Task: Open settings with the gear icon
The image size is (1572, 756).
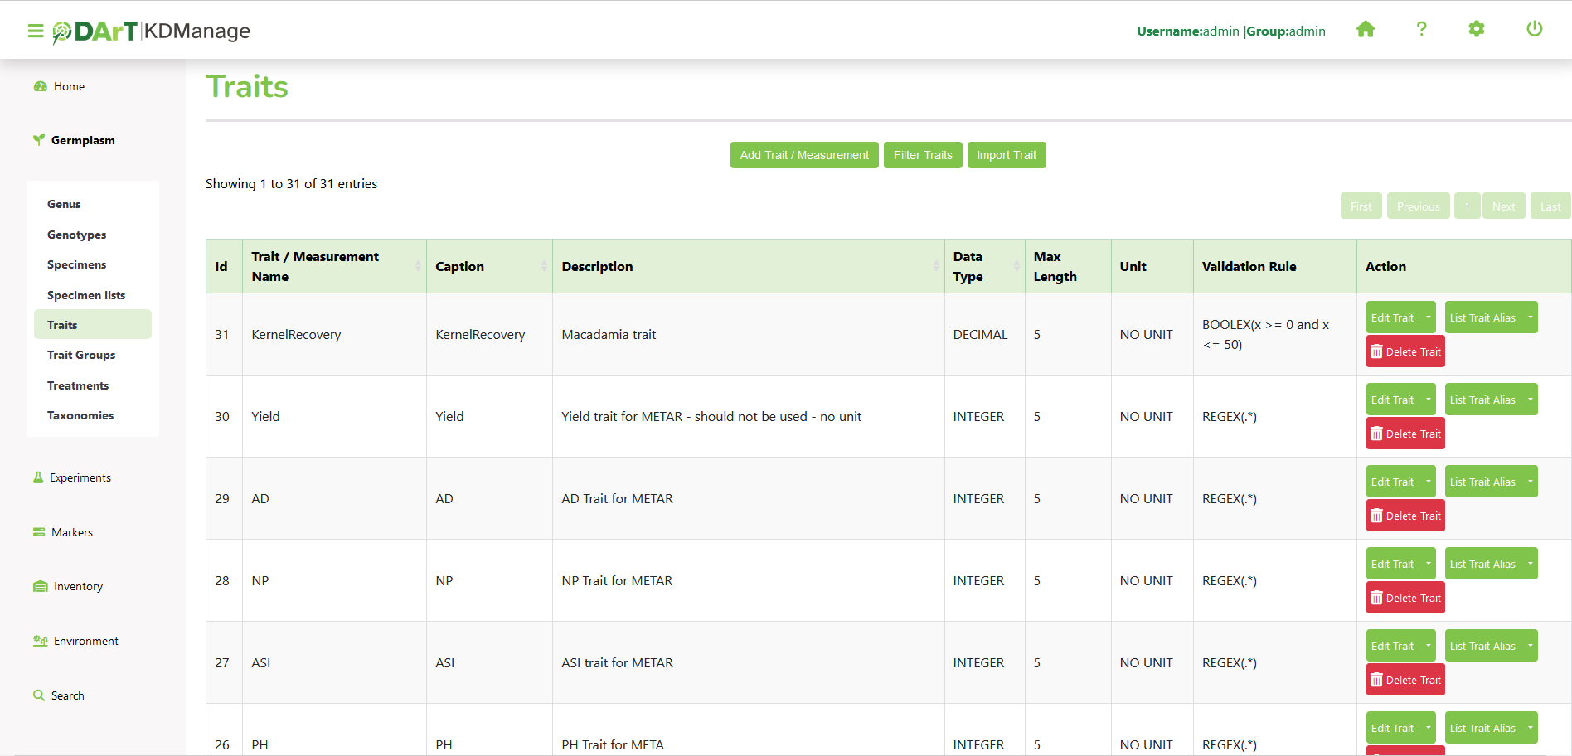Action: point(1477,30)
